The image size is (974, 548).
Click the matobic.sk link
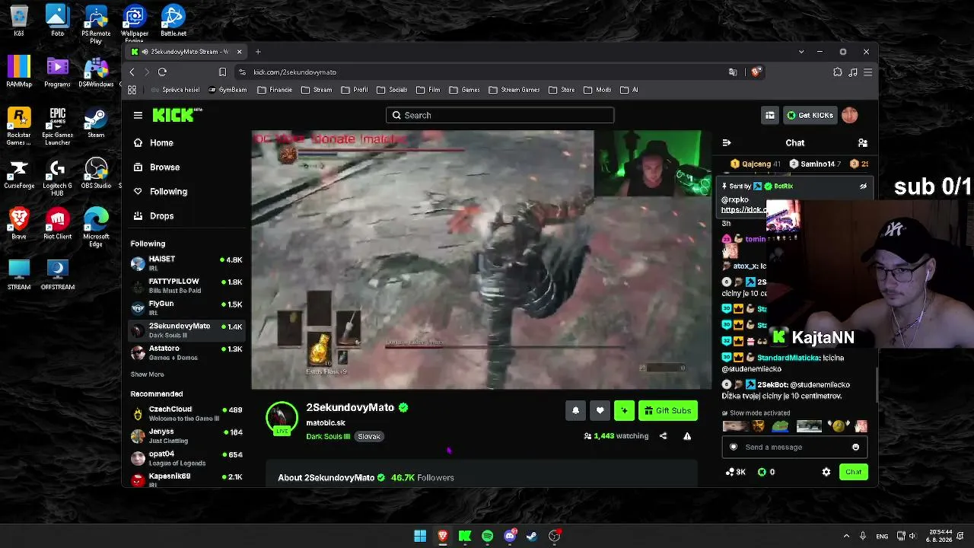coord(326,422)
